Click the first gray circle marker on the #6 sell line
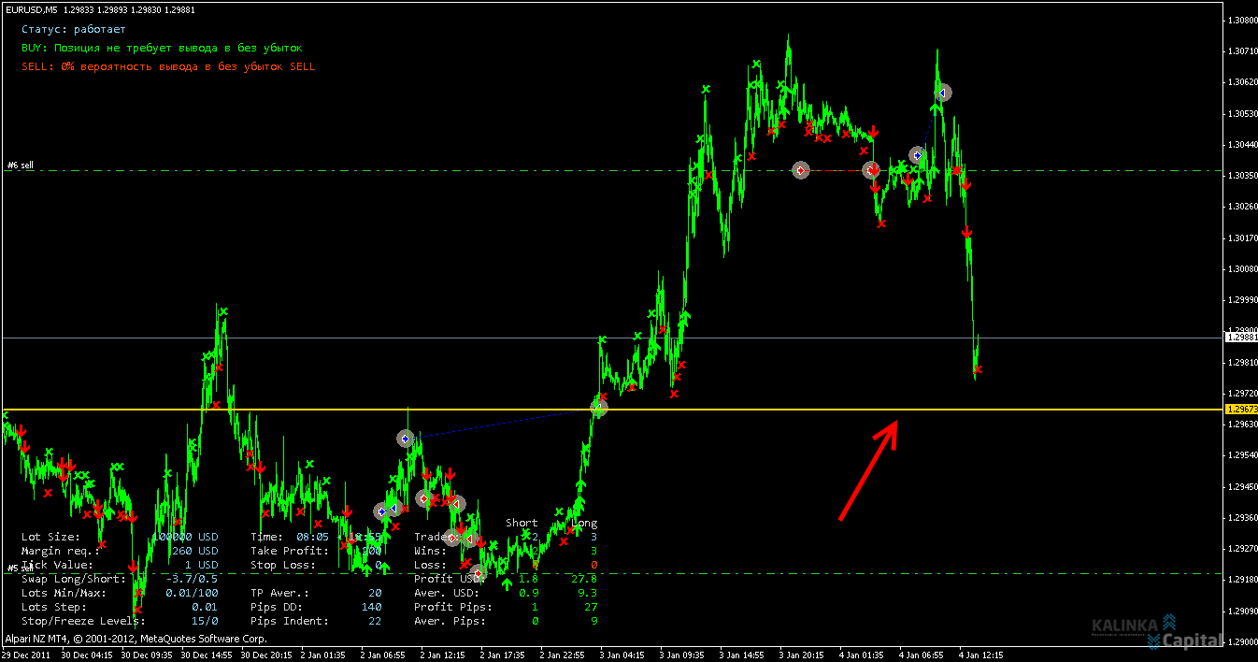1258x662 pixels. (x=801, y=170)
